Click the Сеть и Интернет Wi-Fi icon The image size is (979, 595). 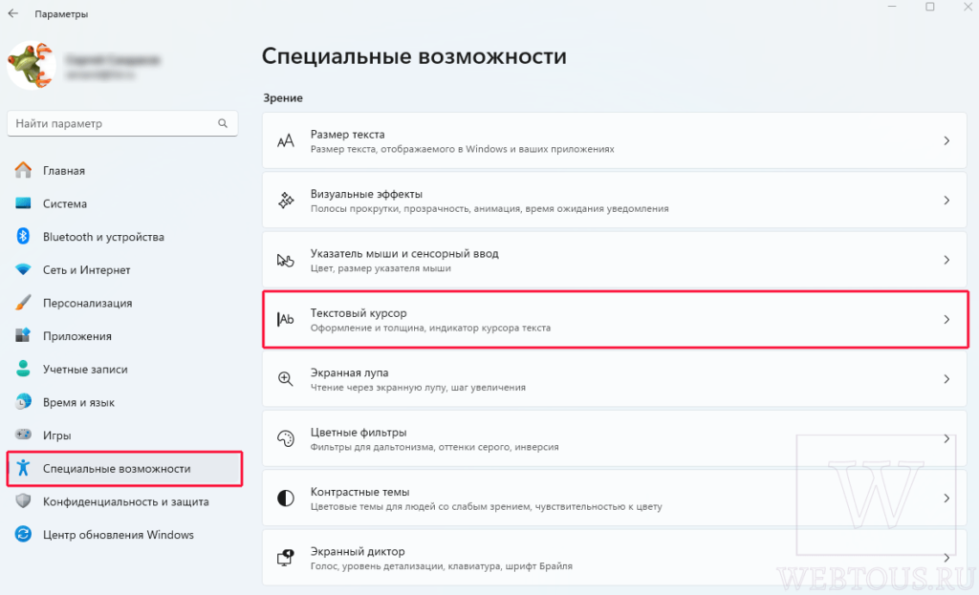tap(23, 269)
